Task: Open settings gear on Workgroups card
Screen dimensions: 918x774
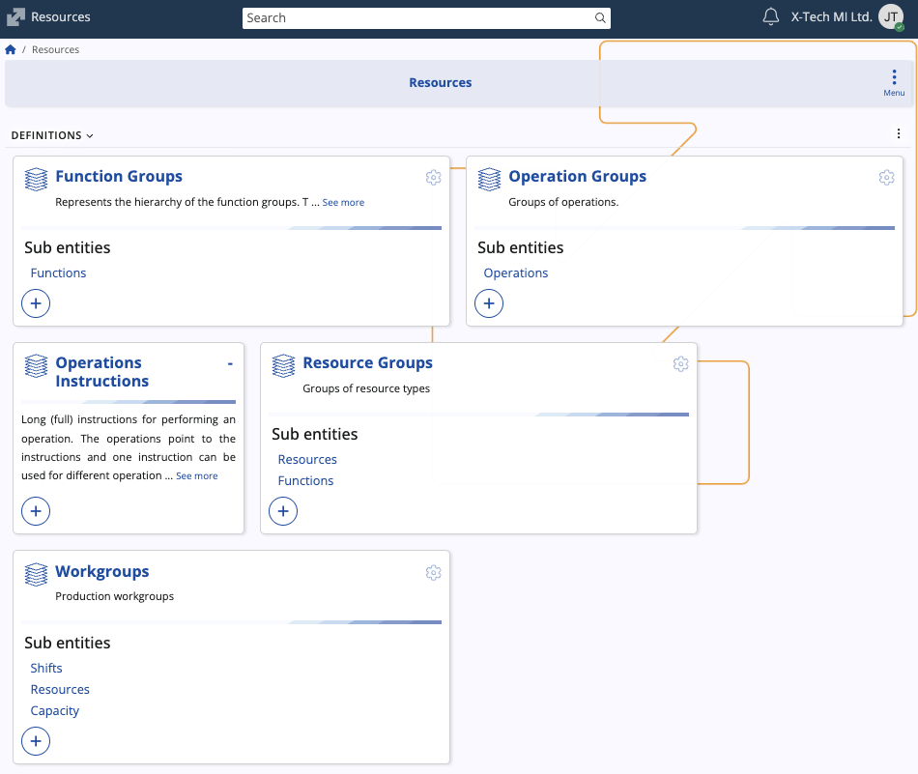Action: pos(433,573)
